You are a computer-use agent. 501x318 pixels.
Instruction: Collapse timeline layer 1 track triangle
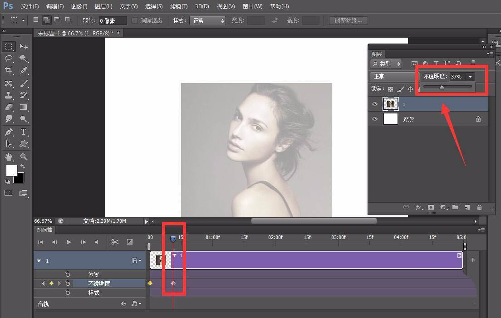pos(39,261)
